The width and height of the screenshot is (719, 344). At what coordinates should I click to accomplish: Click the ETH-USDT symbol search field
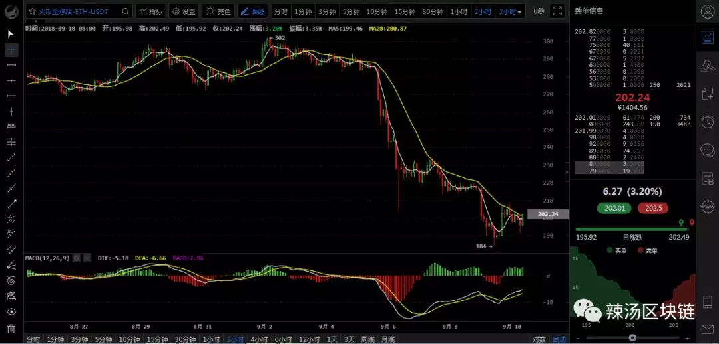coord(79,11)
